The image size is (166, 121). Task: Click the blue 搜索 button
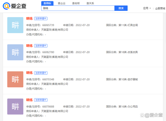(121, 8)
